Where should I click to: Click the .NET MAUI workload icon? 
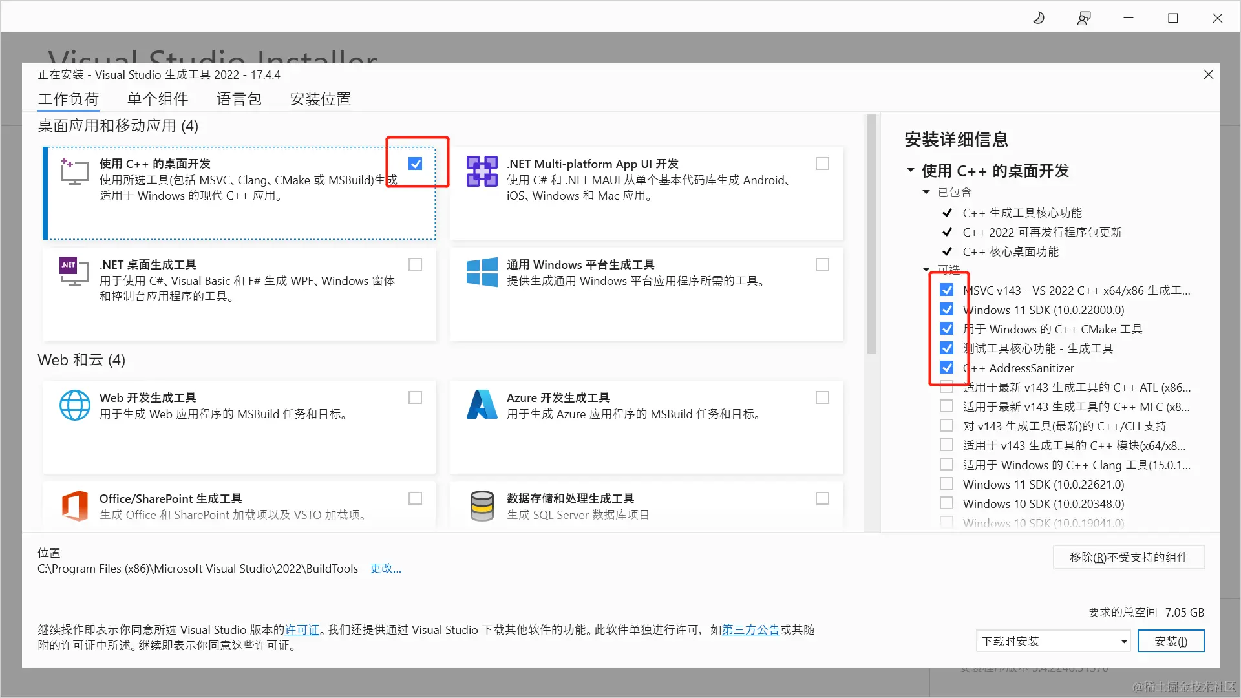[482, 172]
